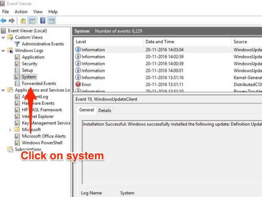262x197 pixels.
Task: Click the Windows PowerShell log icon
Action: point(17,143)
